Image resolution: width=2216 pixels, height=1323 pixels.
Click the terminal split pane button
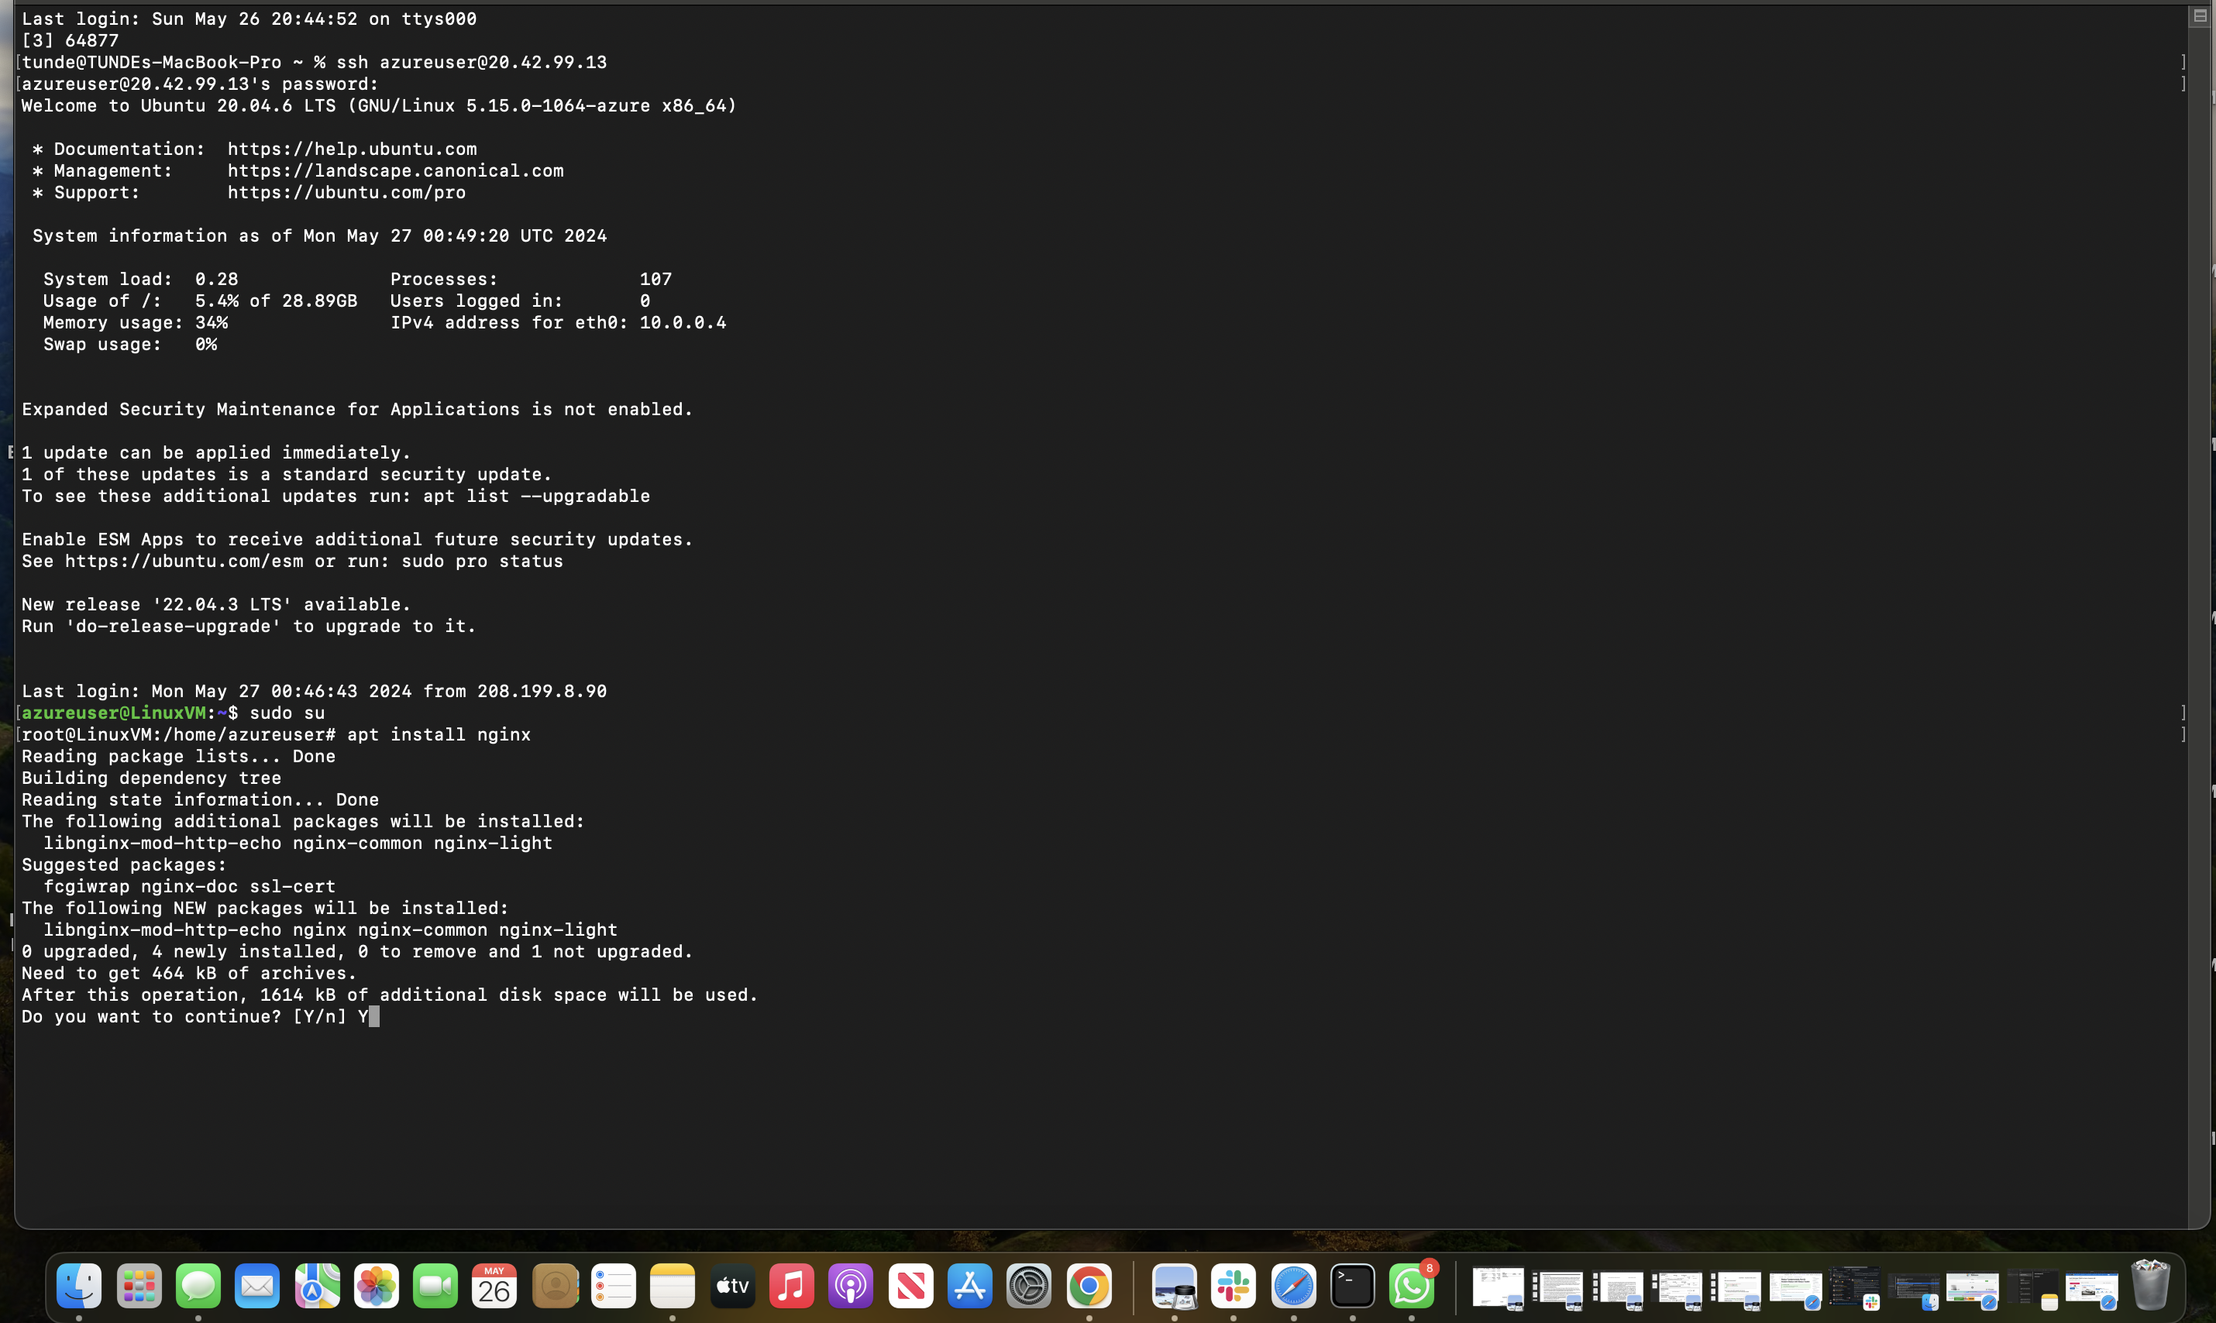tap(2199, 15)
